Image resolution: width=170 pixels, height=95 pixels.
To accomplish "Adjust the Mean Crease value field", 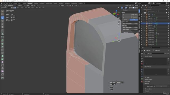I will [x=130, y=29].
